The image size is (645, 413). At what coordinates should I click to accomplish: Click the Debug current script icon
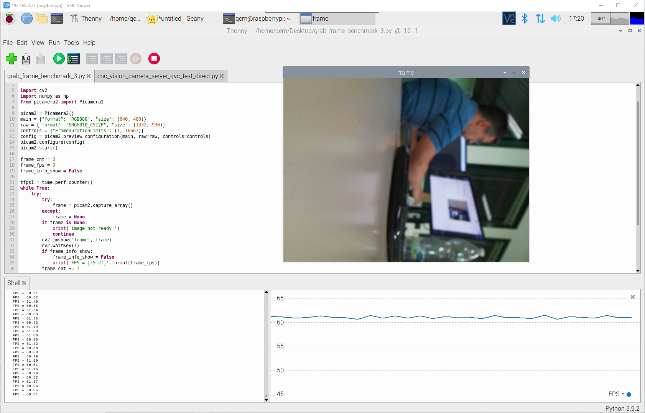click(x=74, y=59)
